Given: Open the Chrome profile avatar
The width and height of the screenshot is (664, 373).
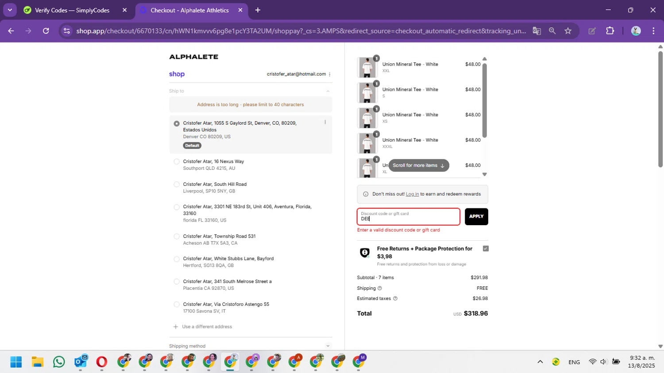Looking at the screenshot, I should pyautogui.click(x=636, y=31).
